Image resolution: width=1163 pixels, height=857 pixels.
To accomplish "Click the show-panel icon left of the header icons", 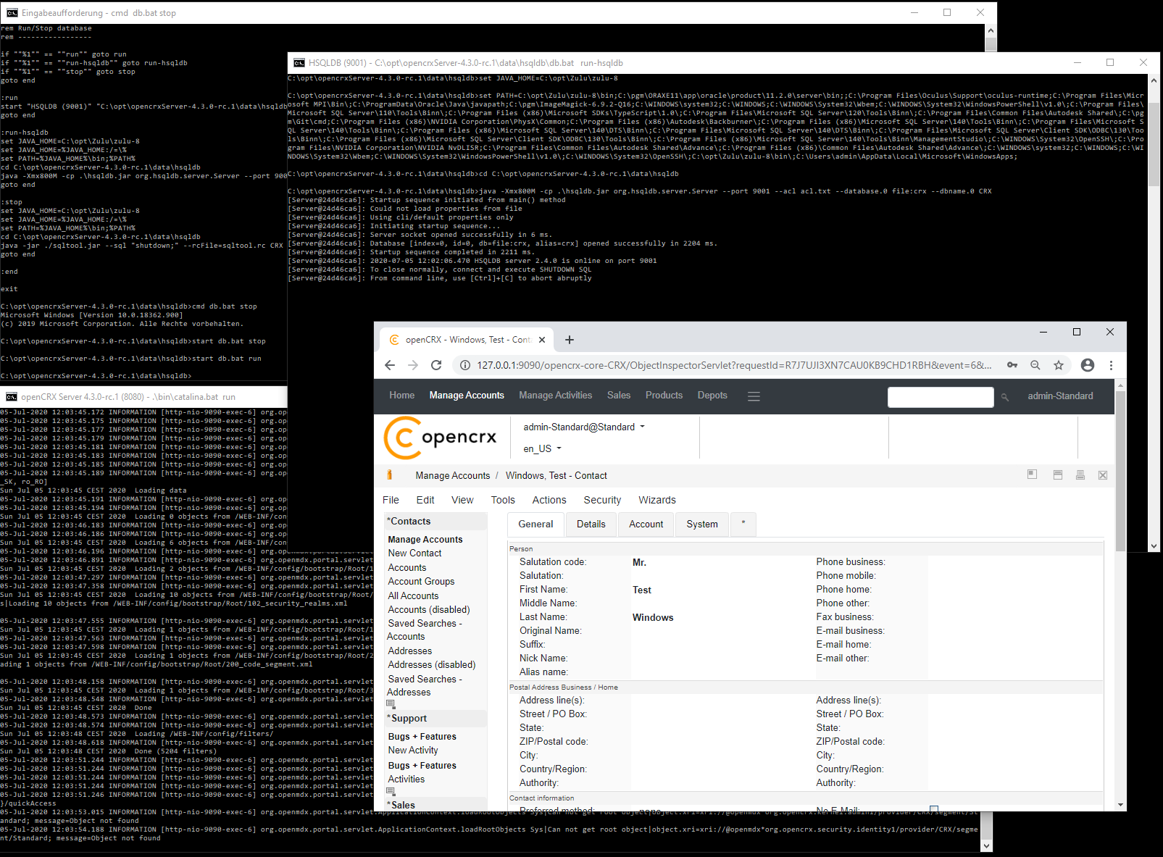I will (1032, 475).
